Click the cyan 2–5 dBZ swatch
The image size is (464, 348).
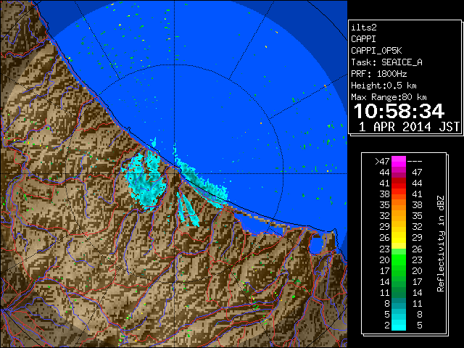coord(398,325)
